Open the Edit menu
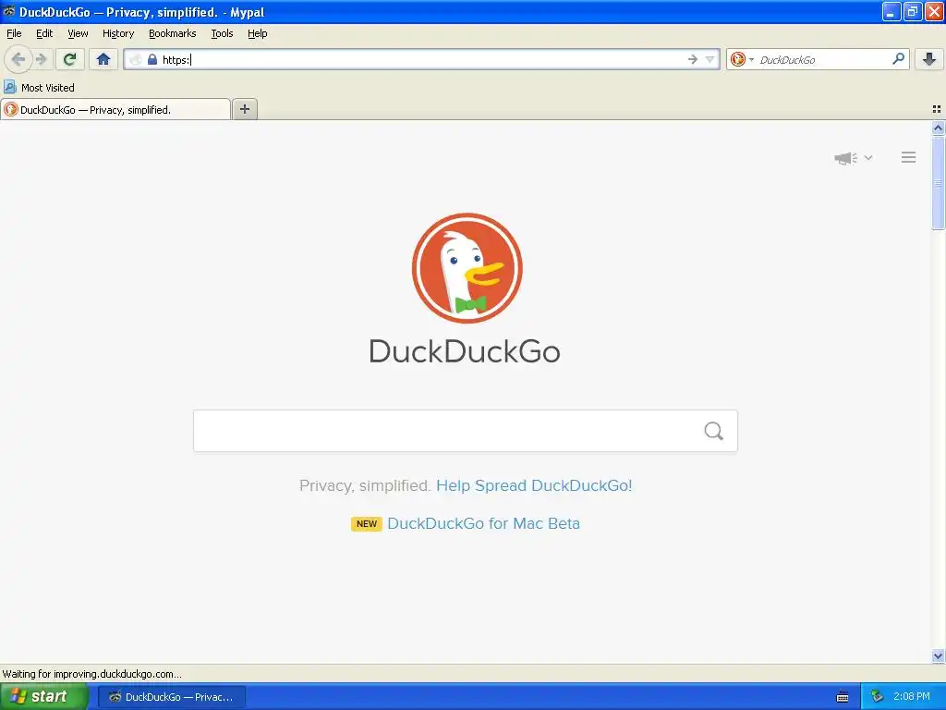 (44, 33)
